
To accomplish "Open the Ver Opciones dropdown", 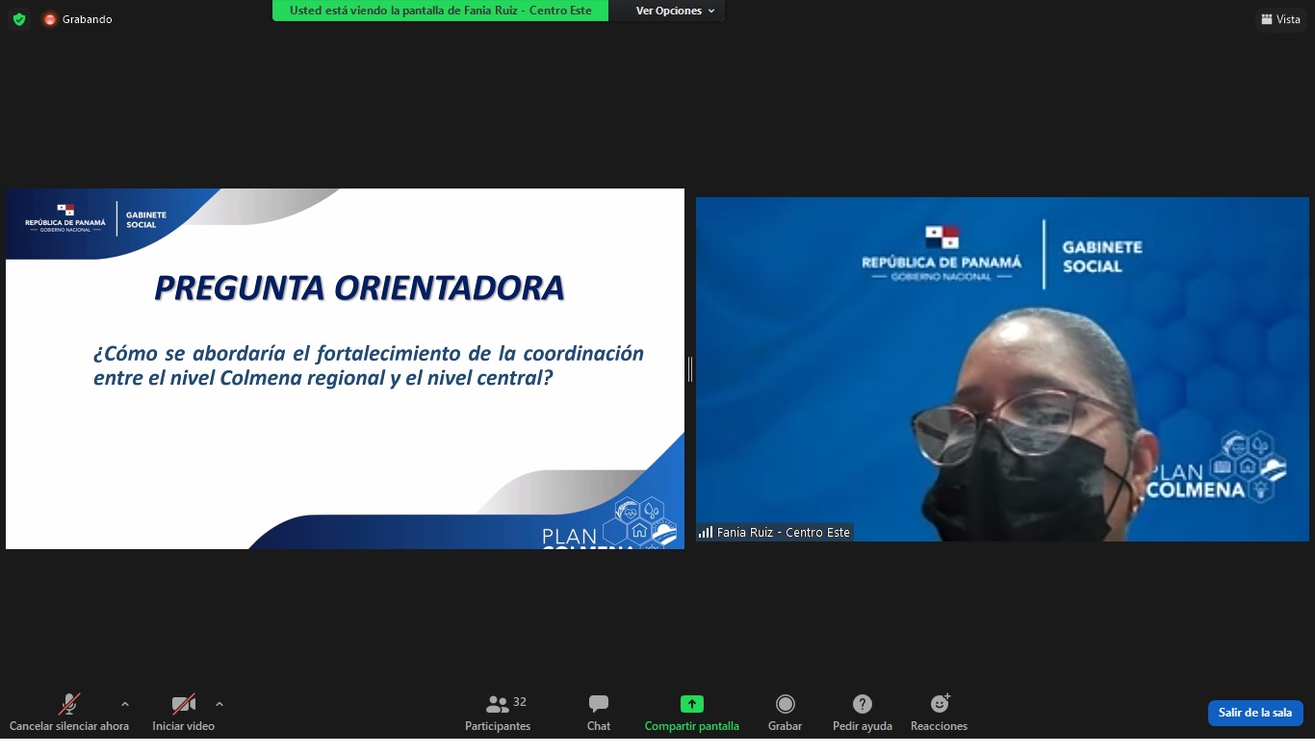I will click(676, 11).
